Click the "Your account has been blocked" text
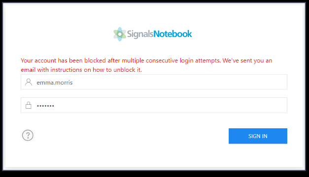 63,60
